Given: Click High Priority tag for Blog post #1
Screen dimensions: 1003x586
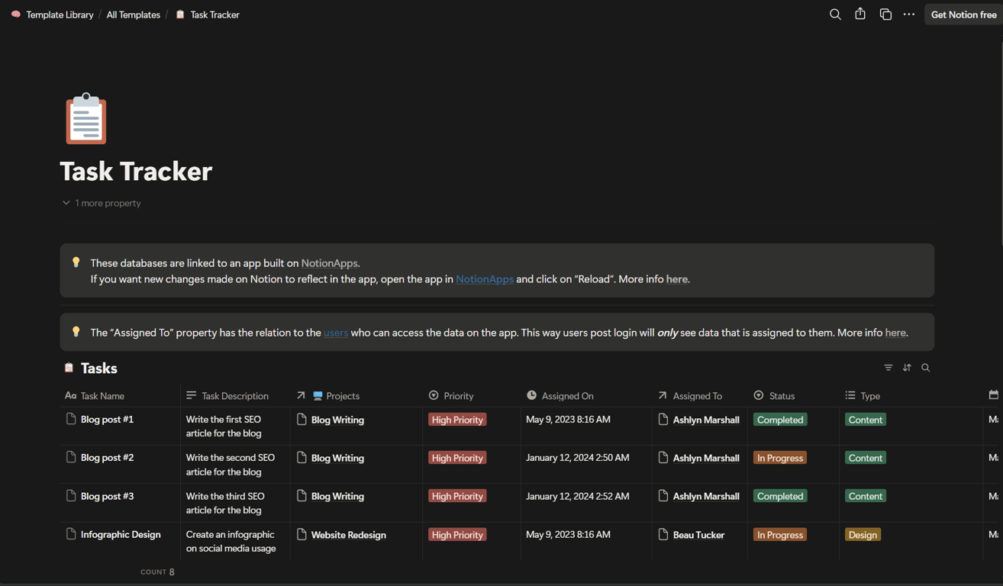Looking at the screenshot, I should click(x=457, y=420).
